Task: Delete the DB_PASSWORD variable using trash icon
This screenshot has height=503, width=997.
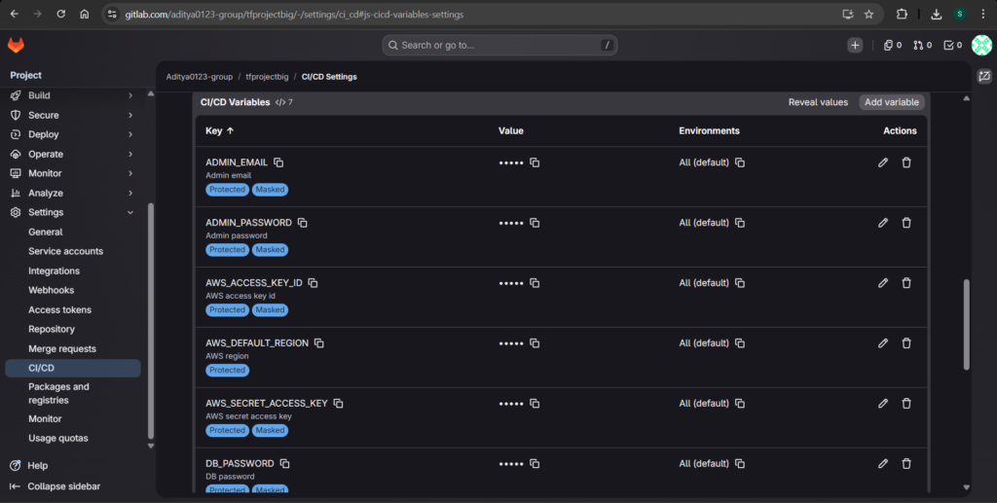Action: pyautogui.click(x=906, y=464)
